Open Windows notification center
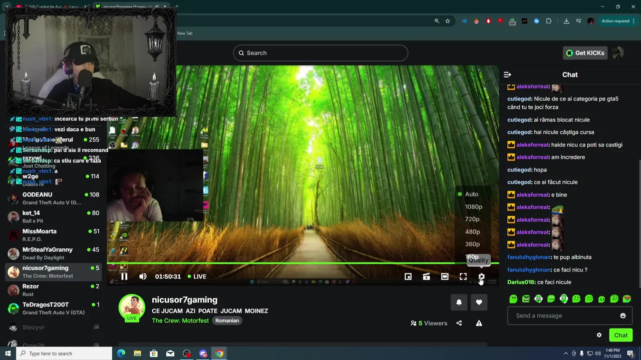Image resolution: width=641 pixels, height=360 pixels. [630, 353]
